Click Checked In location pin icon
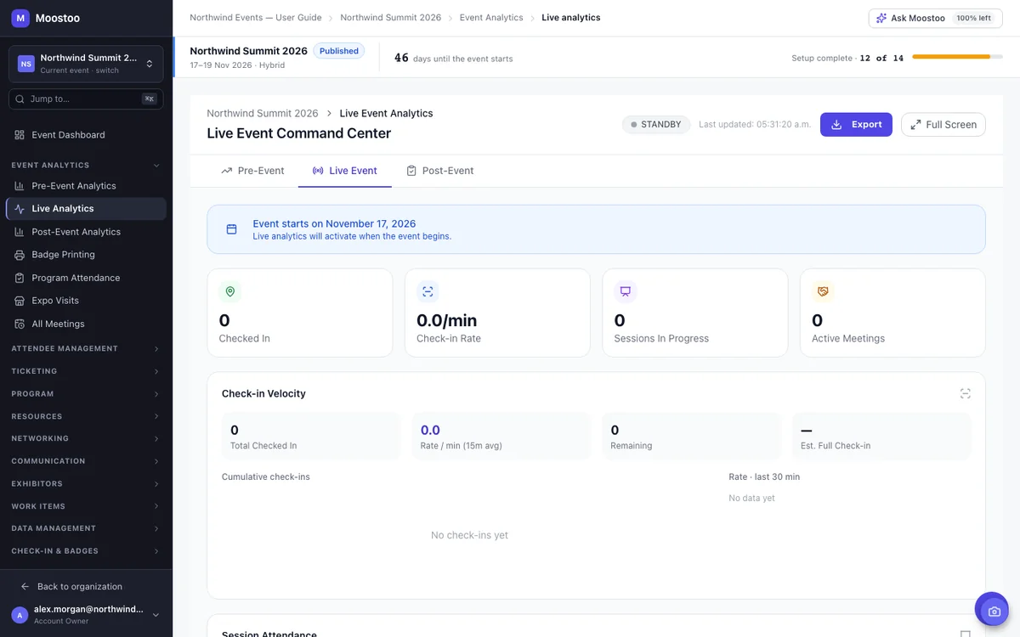 tap(229, 291)
